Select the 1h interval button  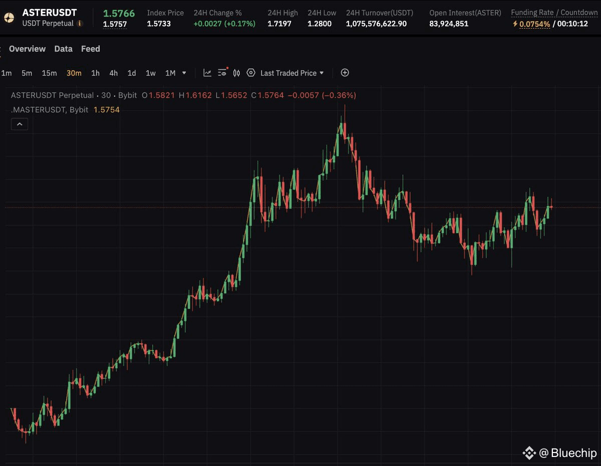pyautogui.click(x=95, y=73)
